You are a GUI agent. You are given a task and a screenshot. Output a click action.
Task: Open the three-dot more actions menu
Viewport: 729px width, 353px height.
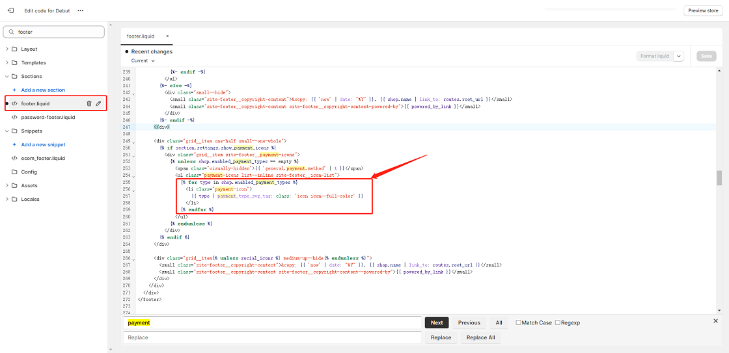(x=81, y=10)
